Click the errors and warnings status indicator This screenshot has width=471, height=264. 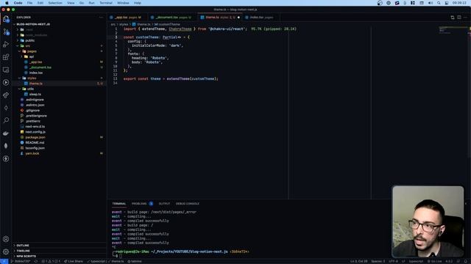click(51, 261)
